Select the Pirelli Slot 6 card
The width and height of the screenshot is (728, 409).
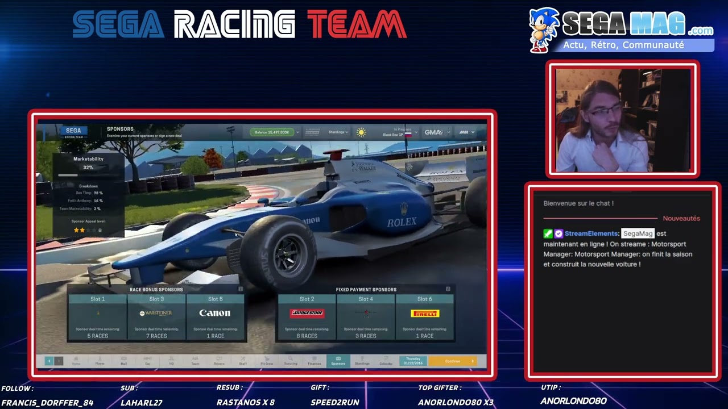(x=425, y=317)
